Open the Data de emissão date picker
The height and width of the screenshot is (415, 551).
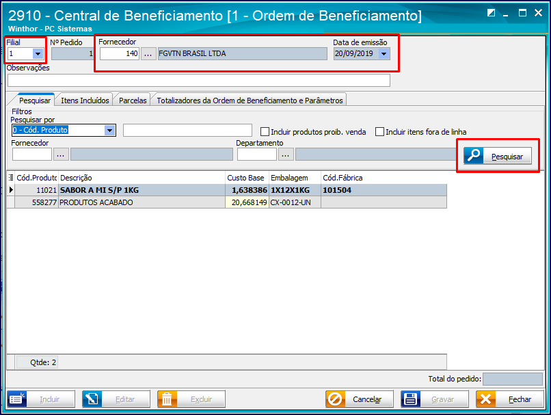[x=384, y=54]
